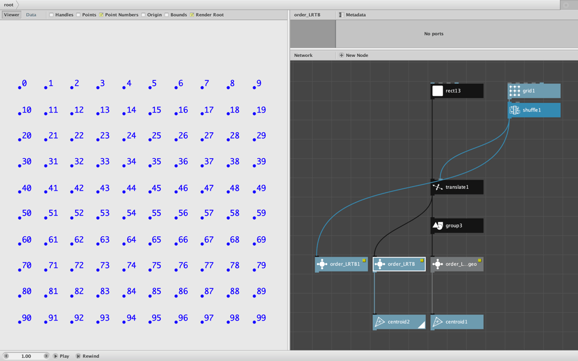Image resolution: width=578 pixels, height=361 pixels.
Task: Uncheck the Render Root checkbox
Action: click(192, 15)
